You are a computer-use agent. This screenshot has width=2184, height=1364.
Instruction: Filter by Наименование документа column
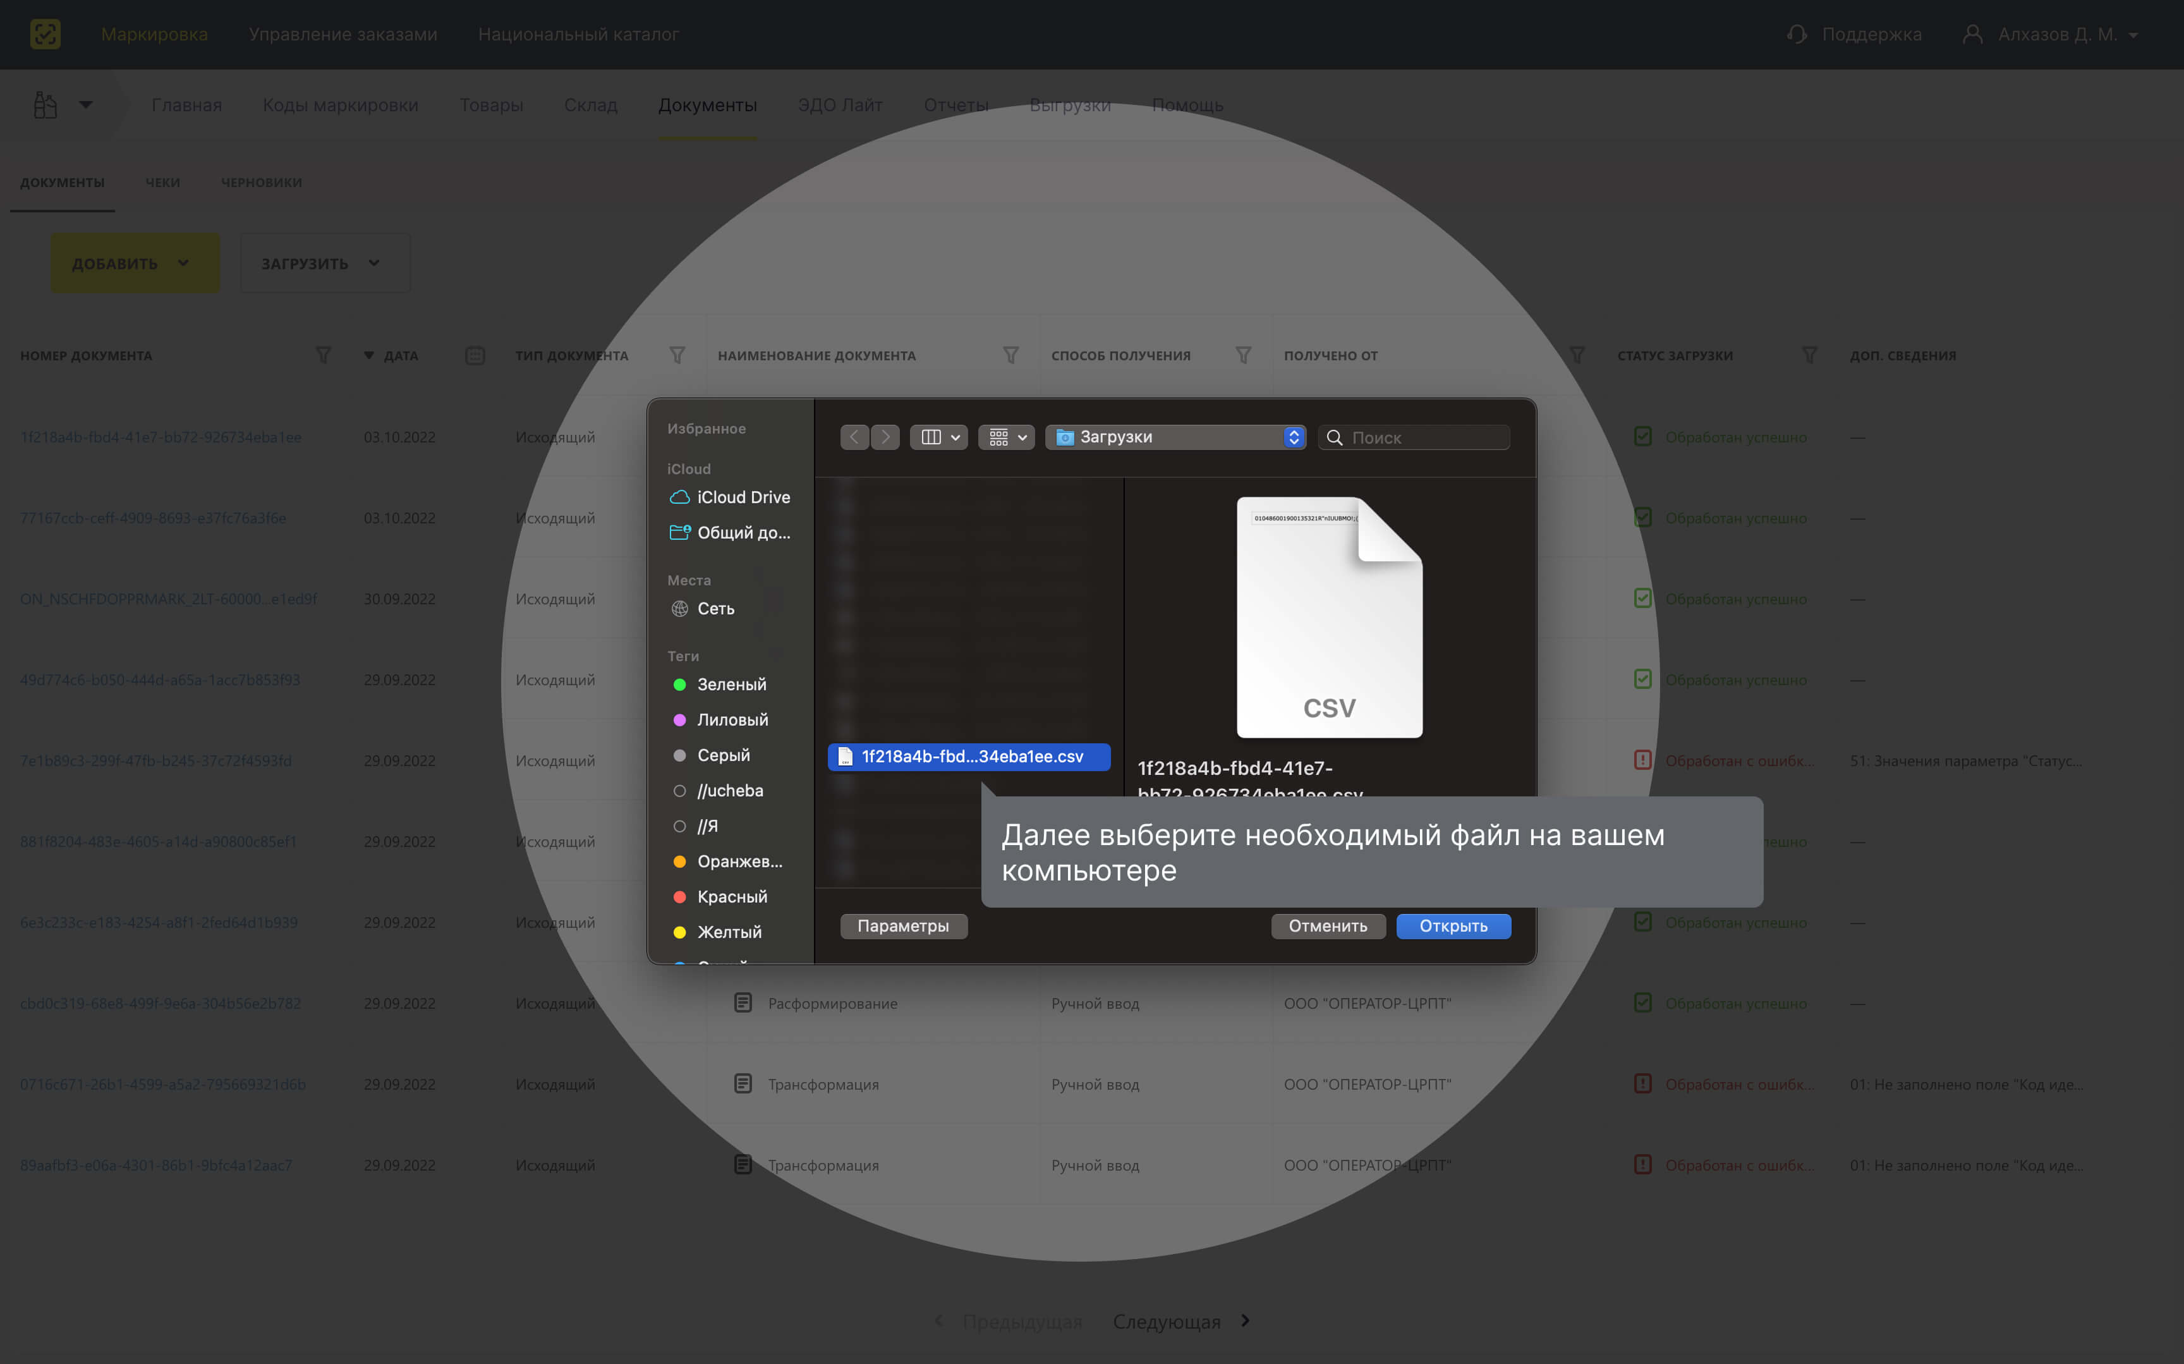tap(1011, 355)
